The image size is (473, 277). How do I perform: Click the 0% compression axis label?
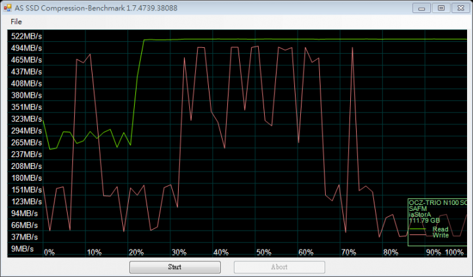(49, 252)
